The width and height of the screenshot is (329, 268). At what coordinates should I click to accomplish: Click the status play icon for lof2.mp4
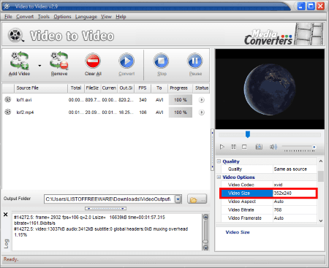(x=202, y=112)
